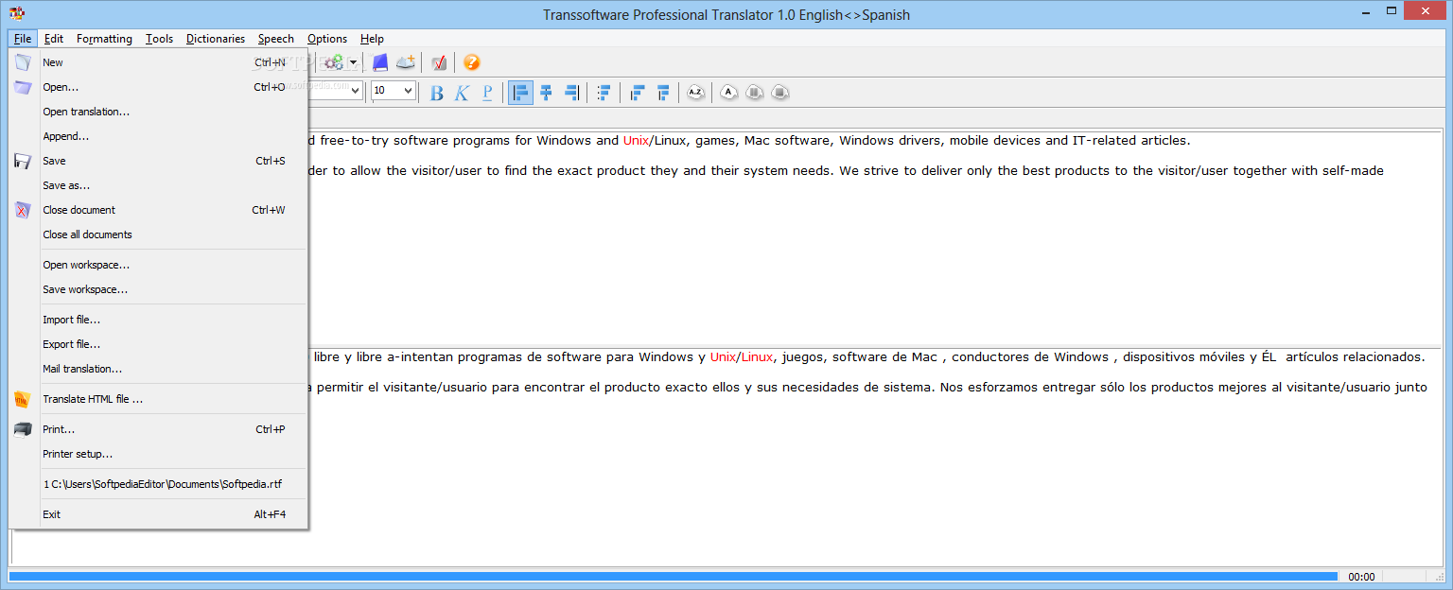Center align the text
1453x590 pixels.
(546, 93)
